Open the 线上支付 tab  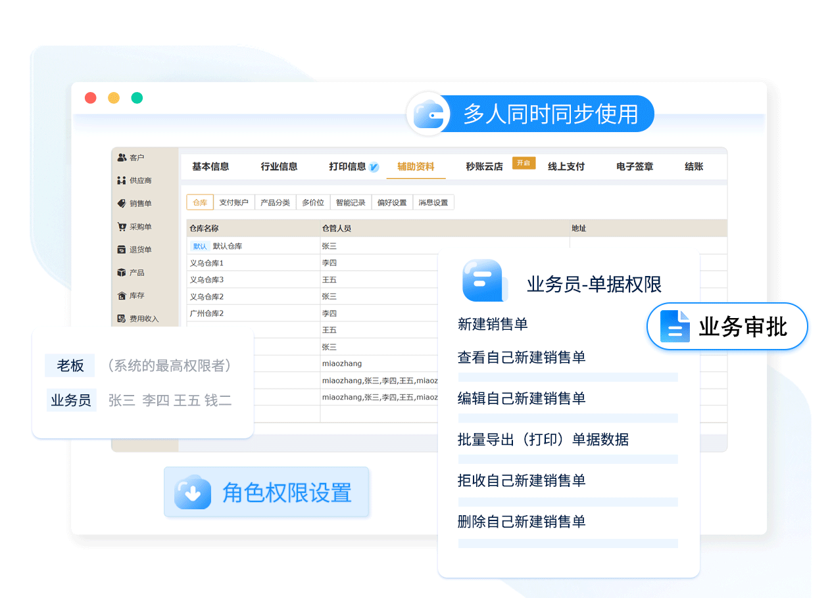[x=566, y=167]
